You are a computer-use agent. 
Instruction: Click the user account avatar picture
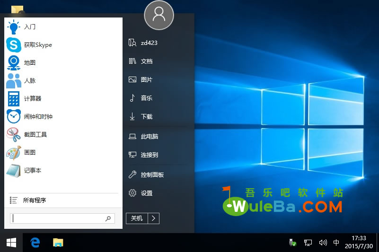[x=159, y=15]
